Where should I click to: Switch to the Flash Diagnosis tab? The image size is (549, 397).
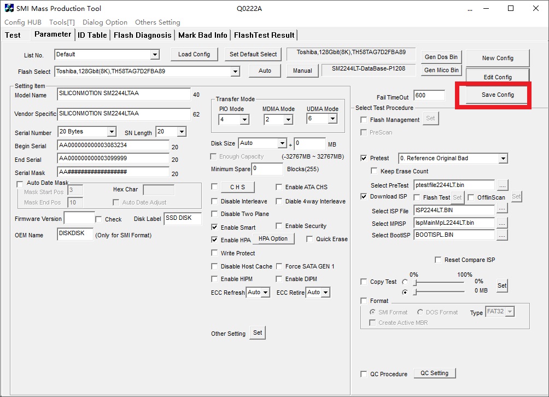coord(142,35)
